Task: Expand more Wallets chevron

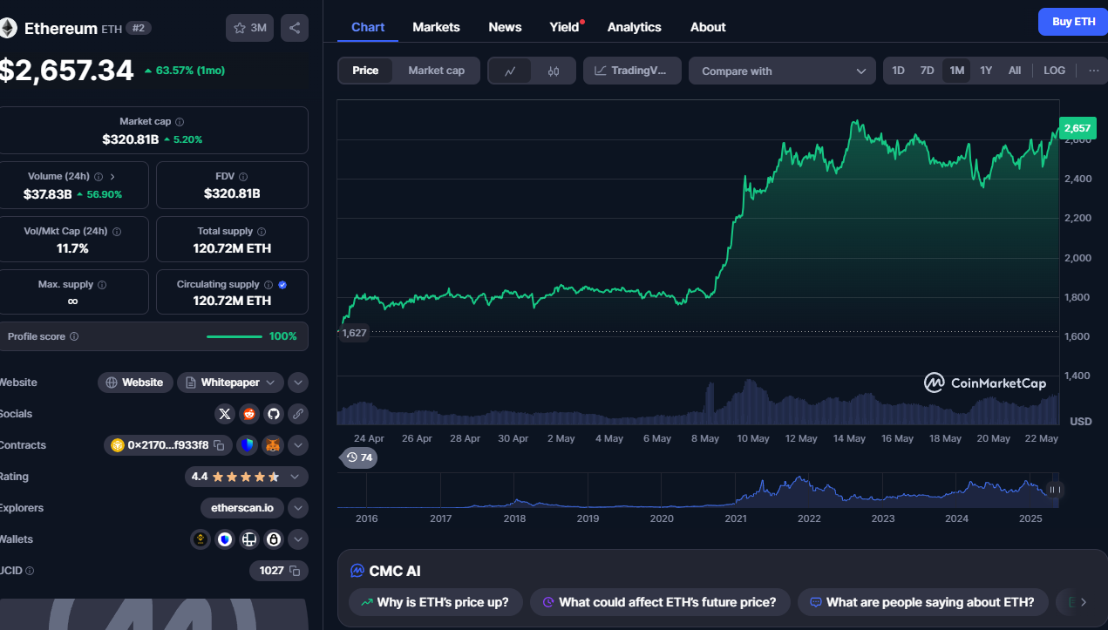Action: (298, 539)
